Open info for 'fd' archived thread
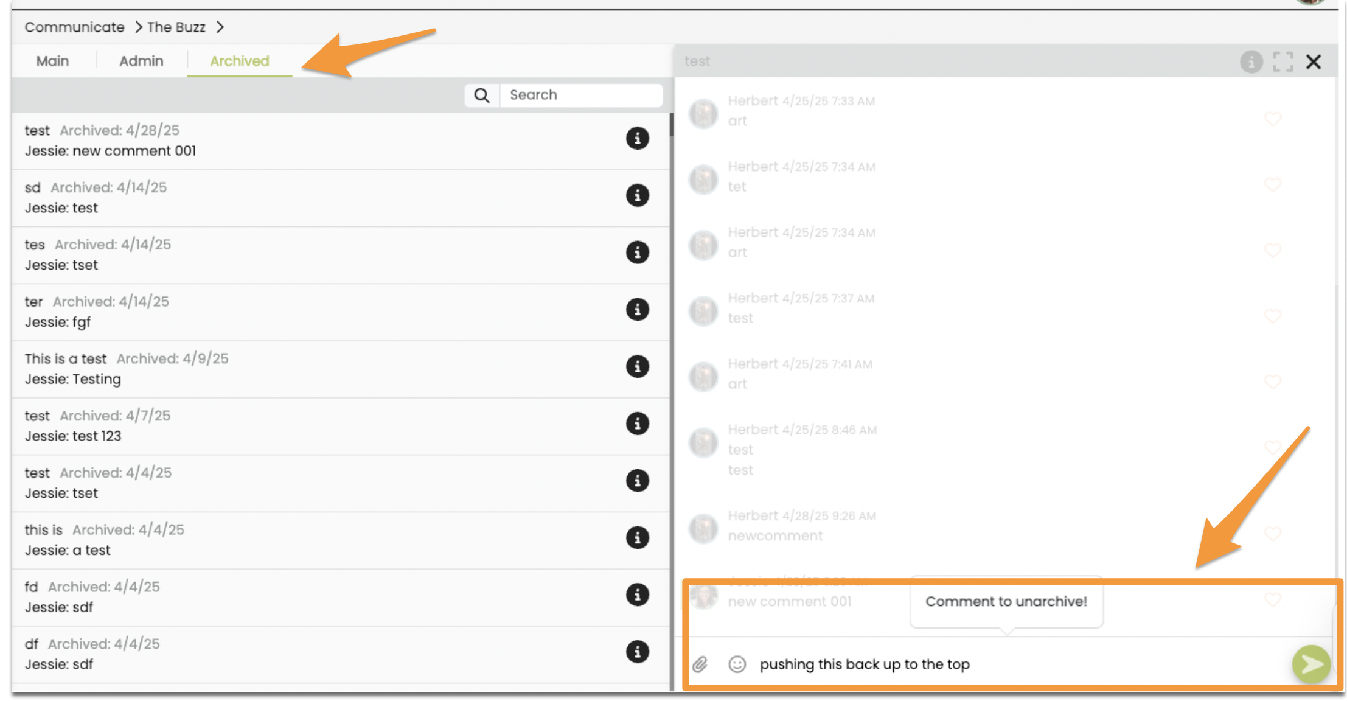The height and width of the screenshot is (701, 1347). [x=637, y=595]
